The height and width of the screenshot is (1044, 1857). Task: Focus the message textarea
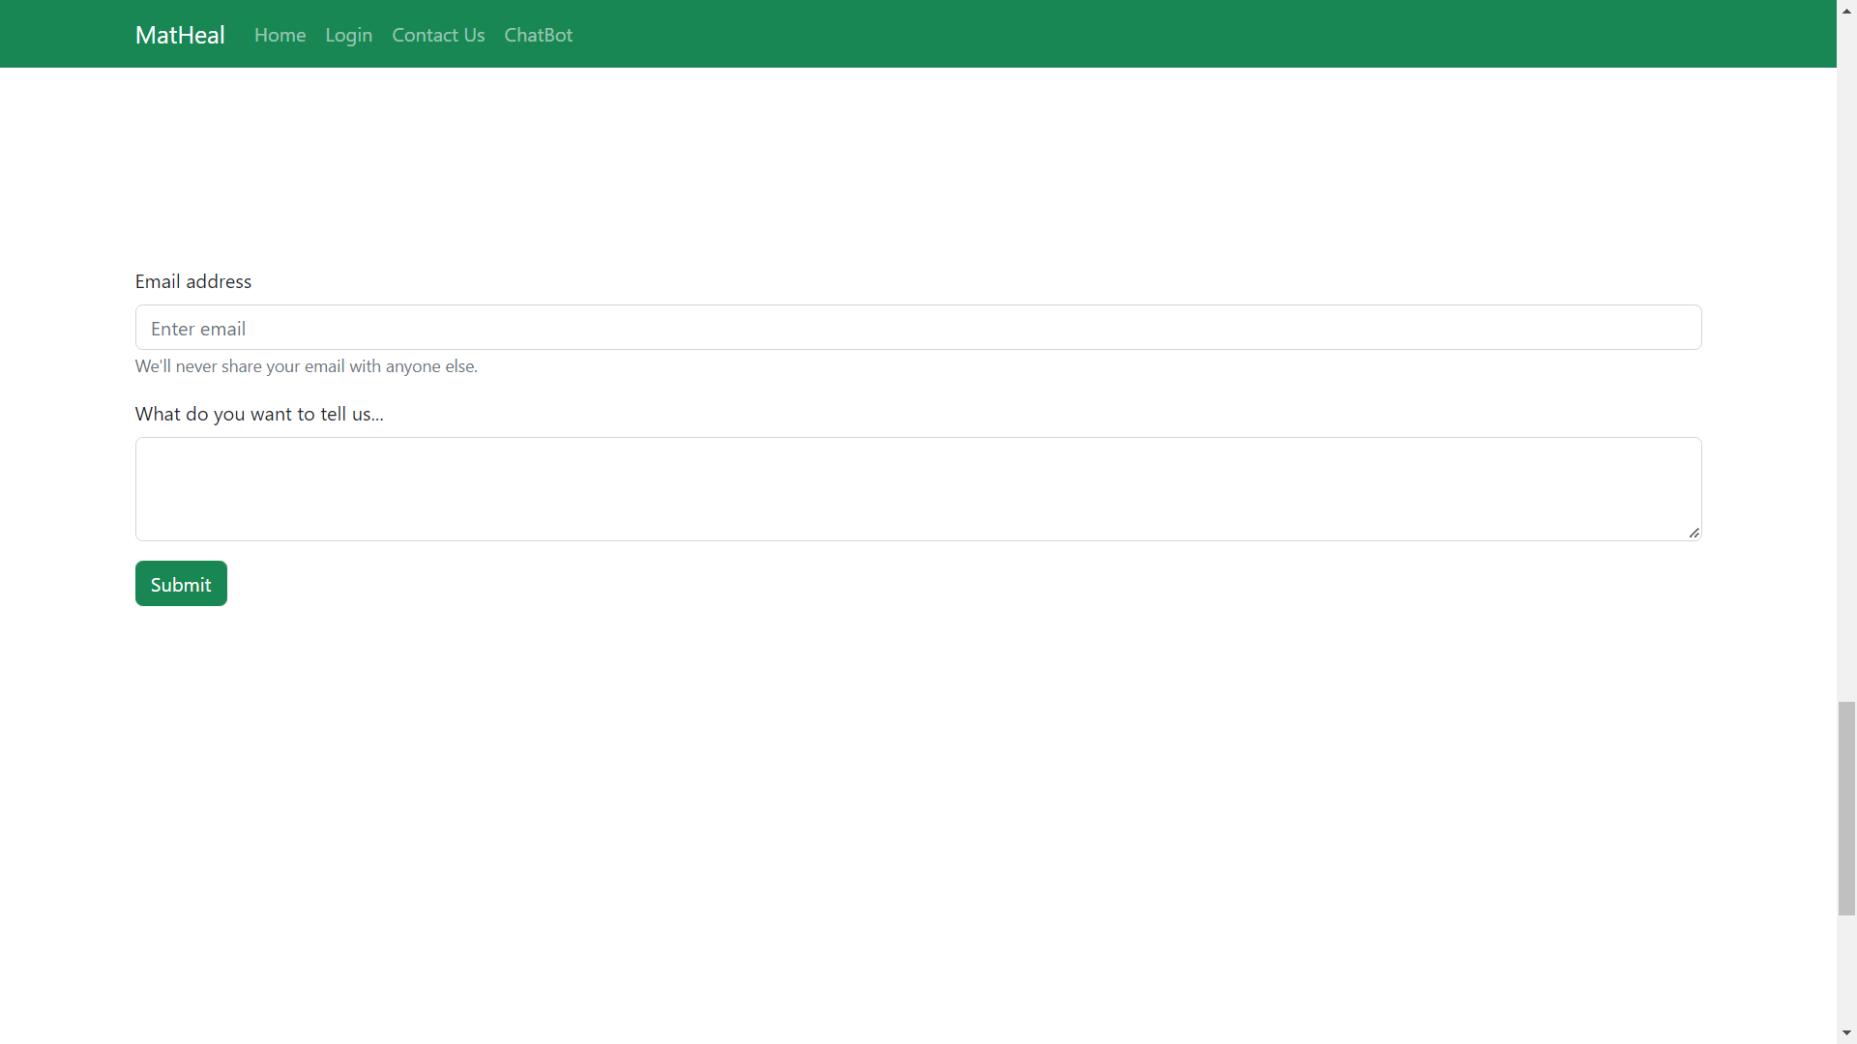[x=918, y=488]
